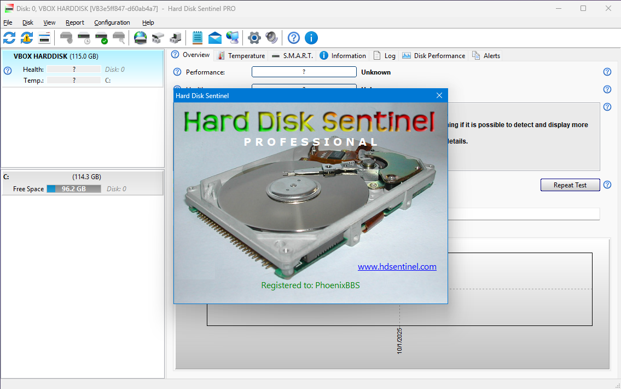Open the Disk Performance tab

coord(434,55)
